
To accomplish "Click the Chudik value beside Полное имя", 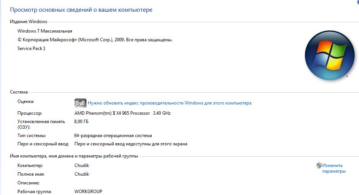I will (x=82, y=174).
